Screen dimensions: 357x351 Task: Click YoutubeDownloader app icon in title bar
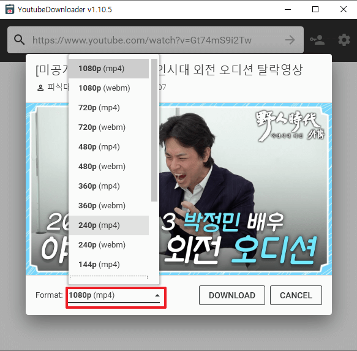pyautogui.click(x=10, y=9)
